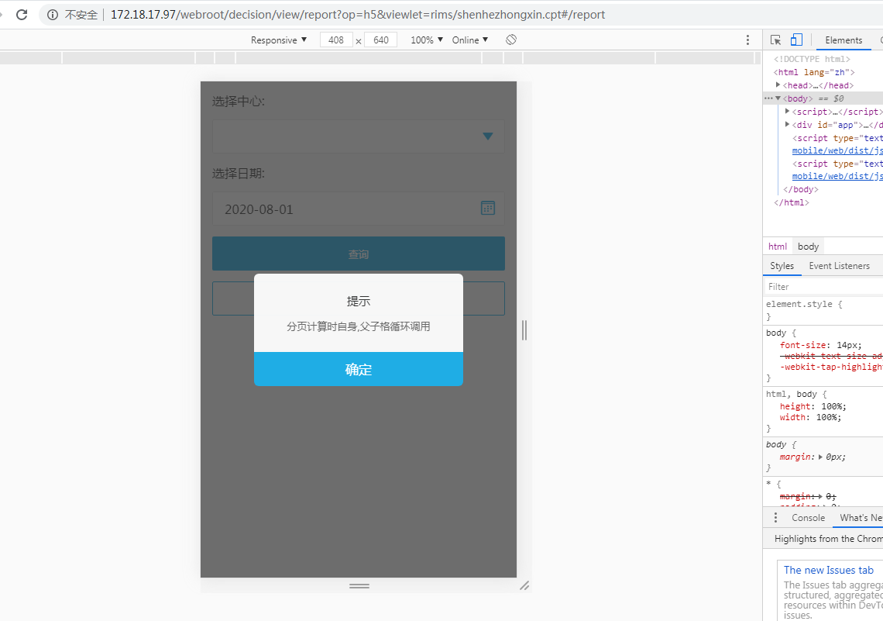The width and height of the screenshot is (883, 621).
Task: Click the 不安全 security label
Action: 81,15
